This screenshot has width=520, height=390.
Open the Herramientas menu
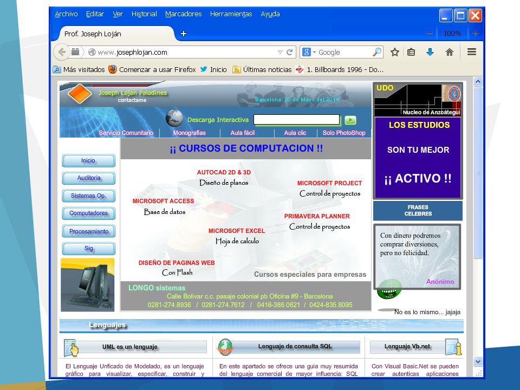[x=231, y=14]
